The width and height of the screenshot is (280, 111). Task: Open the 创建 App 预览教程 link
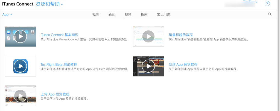pos(183,64)
